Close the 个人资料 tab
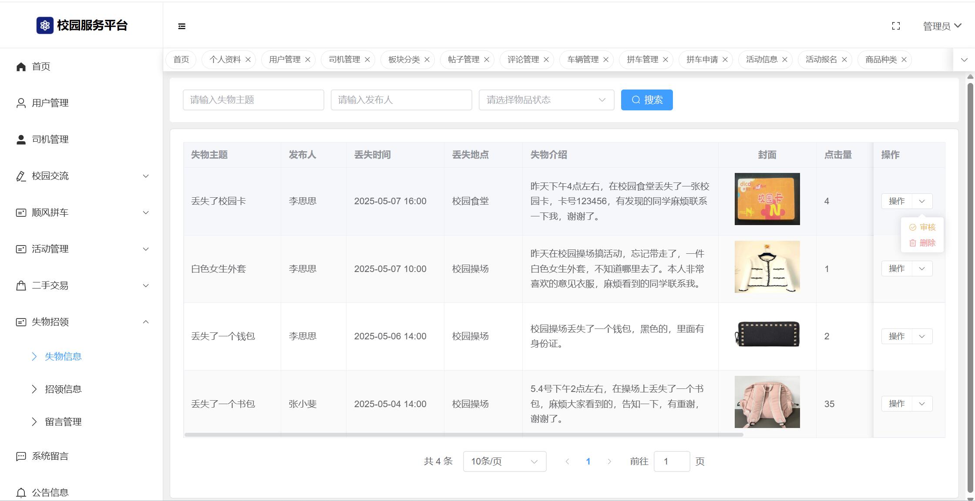The height and width of the screenshot is (501, 975). [x=248, y=60]
